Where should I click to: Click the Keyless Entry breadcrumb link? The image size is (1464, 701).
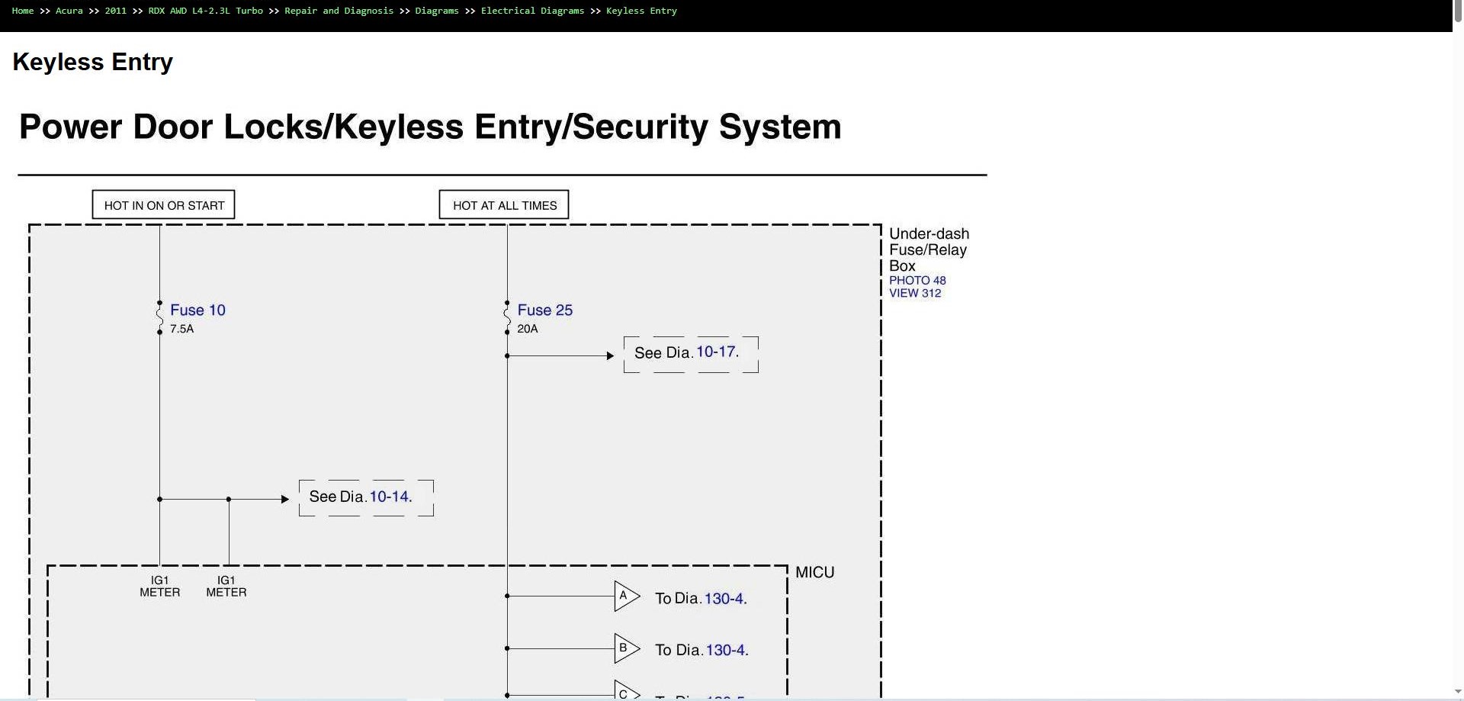[x=641, y=11]
